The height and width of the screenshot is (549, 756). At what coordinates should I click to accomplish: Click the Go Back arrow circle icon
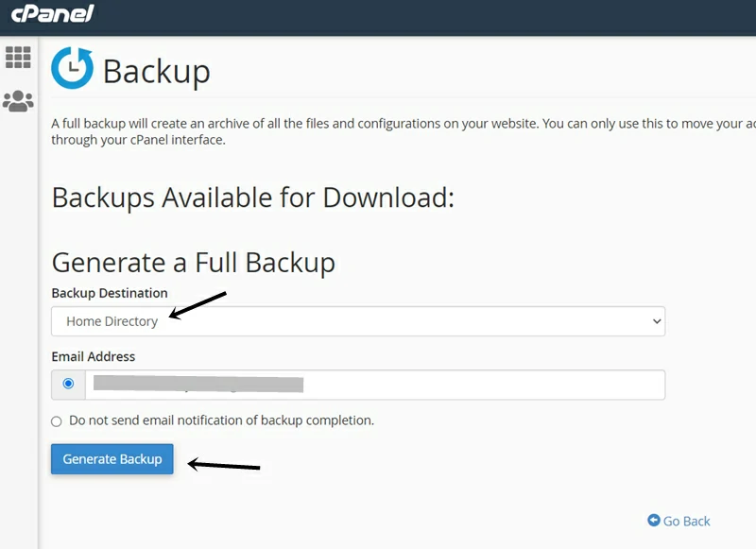coord(653,521)
